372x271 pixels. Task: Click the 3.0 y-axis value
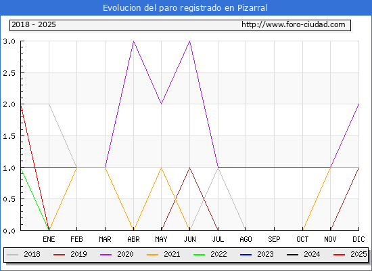coord(9,41)
